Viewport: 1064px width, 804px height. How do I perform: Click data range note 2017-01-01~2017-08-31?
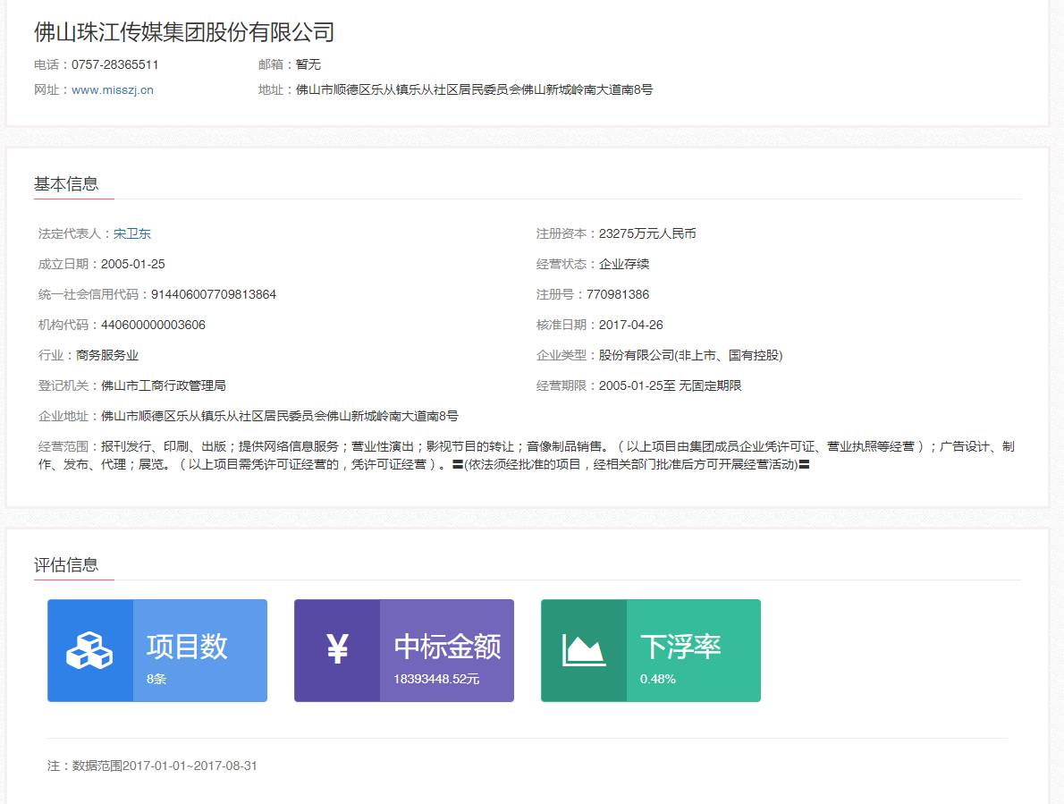click(190, 766)
